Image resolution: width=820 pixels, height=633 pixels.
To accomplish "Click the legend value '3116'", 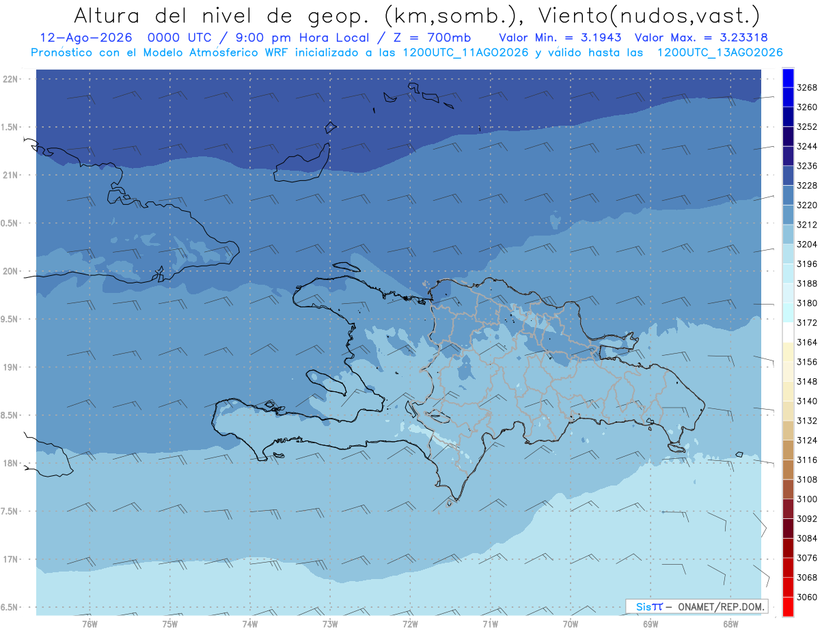I will click(807, 460).
